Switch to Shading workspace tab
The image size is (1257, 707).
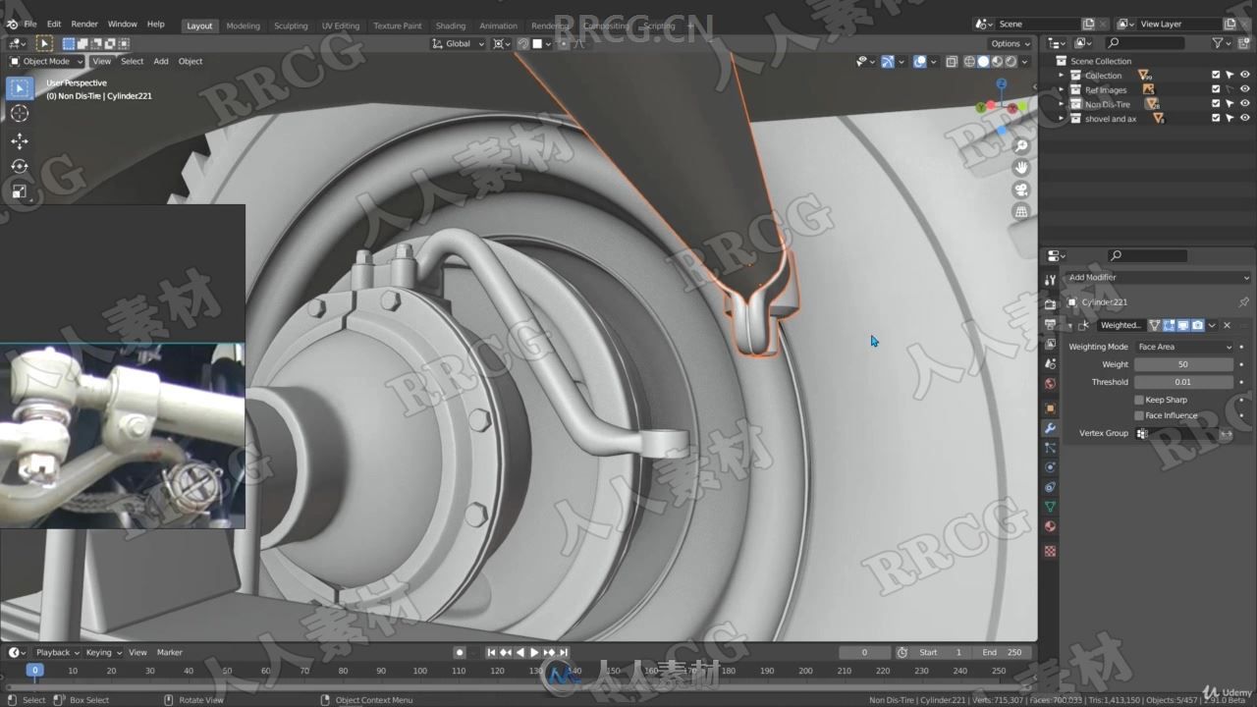click(451, 26)
